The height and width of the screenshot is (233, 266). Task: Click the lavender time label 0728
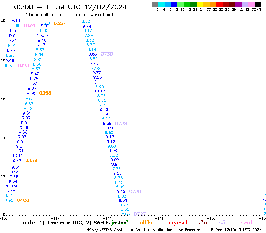tap(135, 191)
